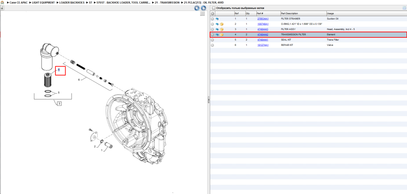Screen dimensions: 407x194
Task: Select 'SEAL KIT' description cell
Action: click(286, 40)
